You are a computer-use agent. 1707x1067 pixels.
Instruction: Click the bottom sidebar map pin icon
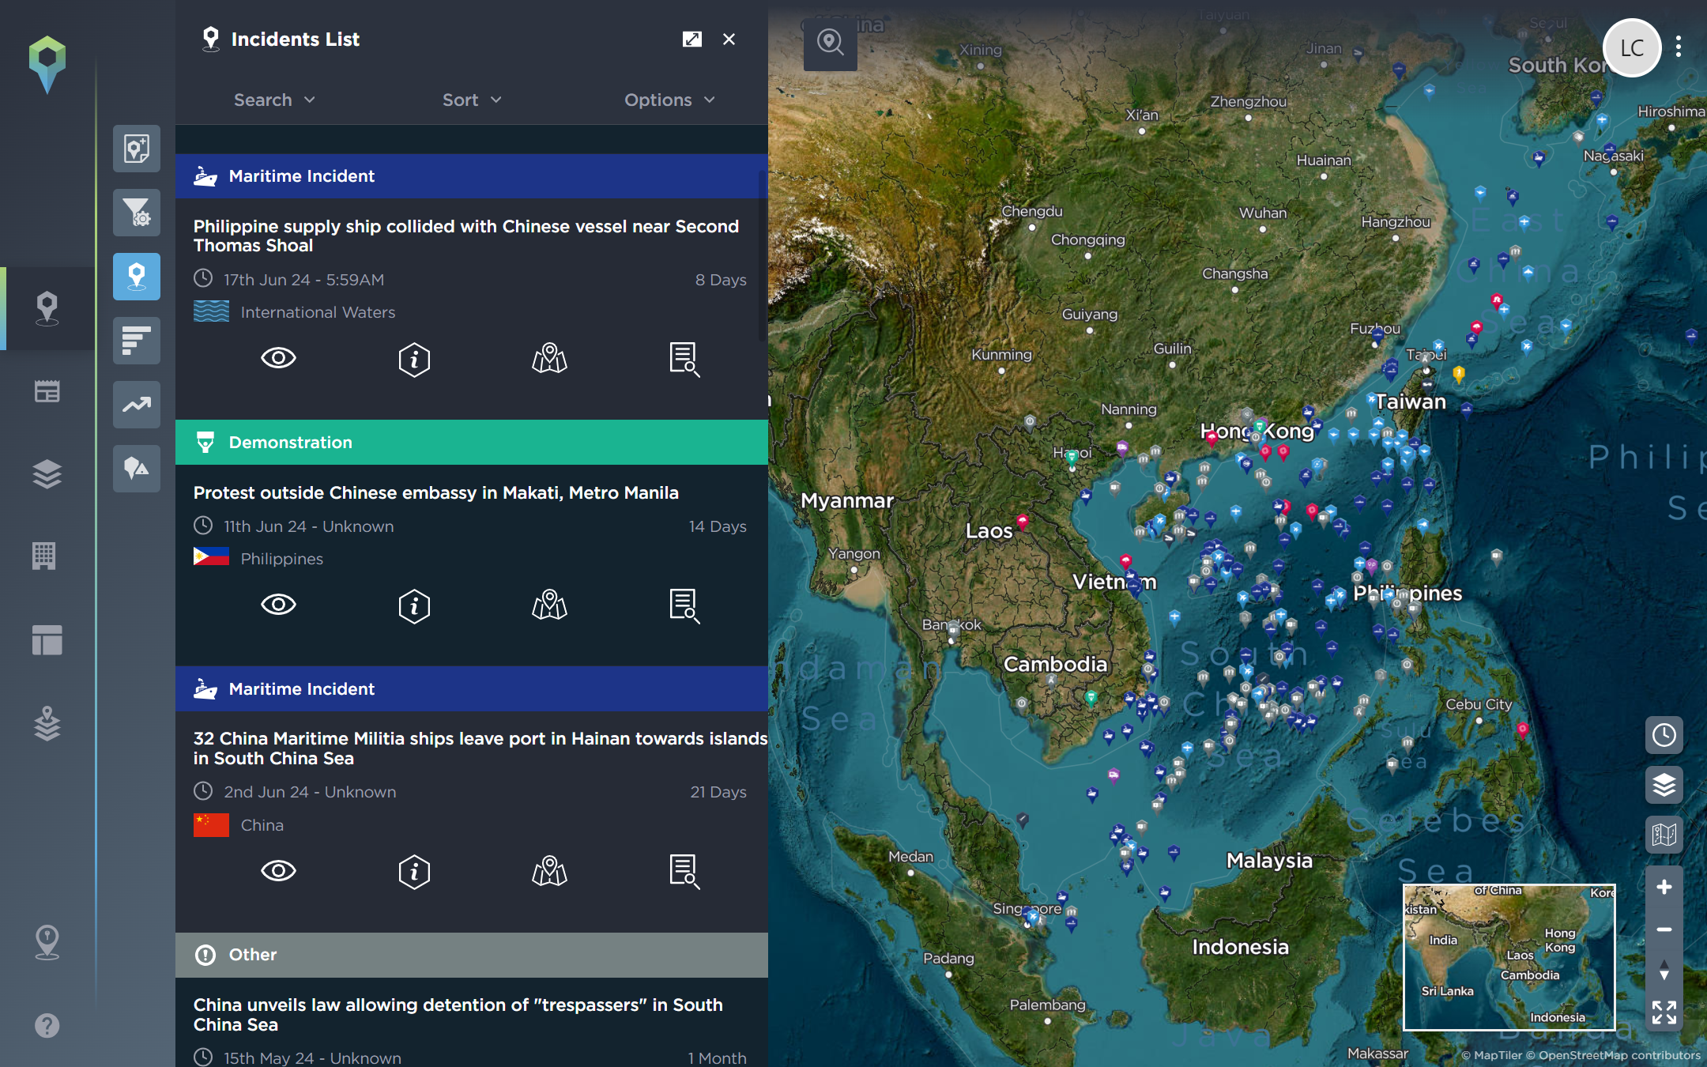click(x=47, y=942)
